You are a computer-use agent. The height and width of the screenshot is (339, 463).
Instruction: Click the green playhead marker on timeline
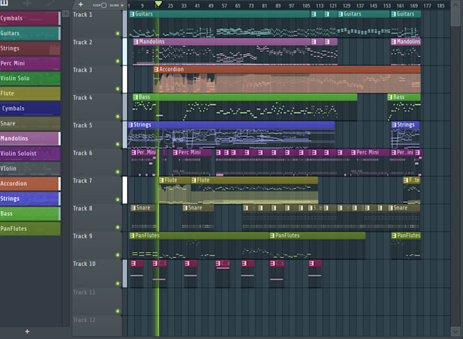pos(158,3)
